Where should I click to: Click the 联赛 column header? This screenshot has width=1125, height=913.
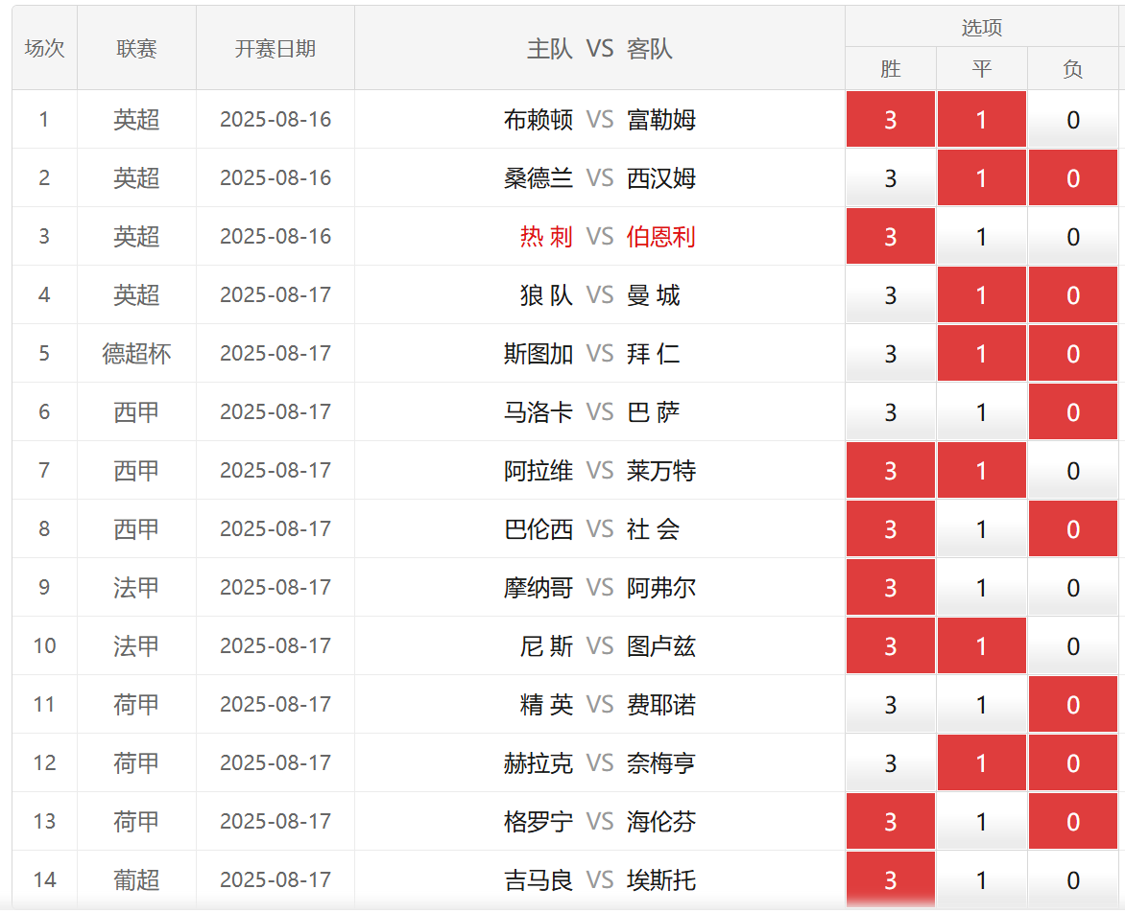[x=136, y=48]
